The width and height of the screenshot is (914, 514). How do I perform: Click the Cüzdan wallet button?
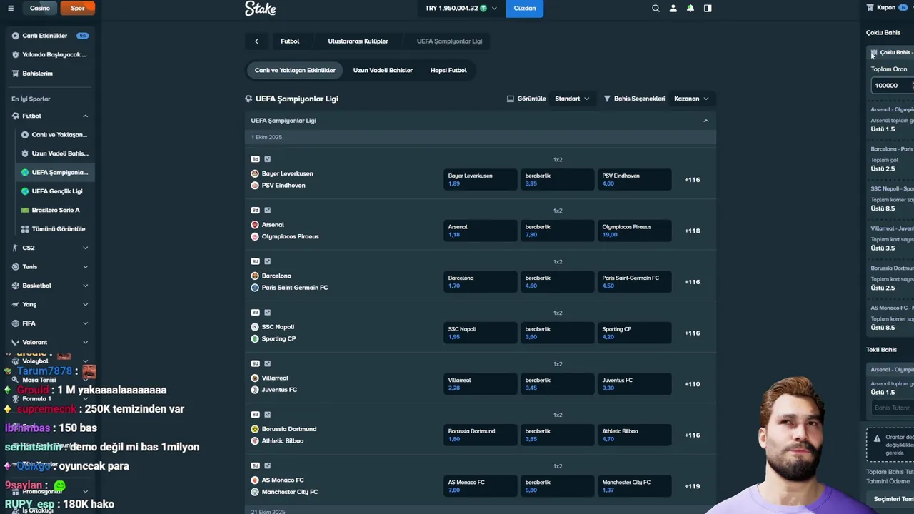(525, 9)
